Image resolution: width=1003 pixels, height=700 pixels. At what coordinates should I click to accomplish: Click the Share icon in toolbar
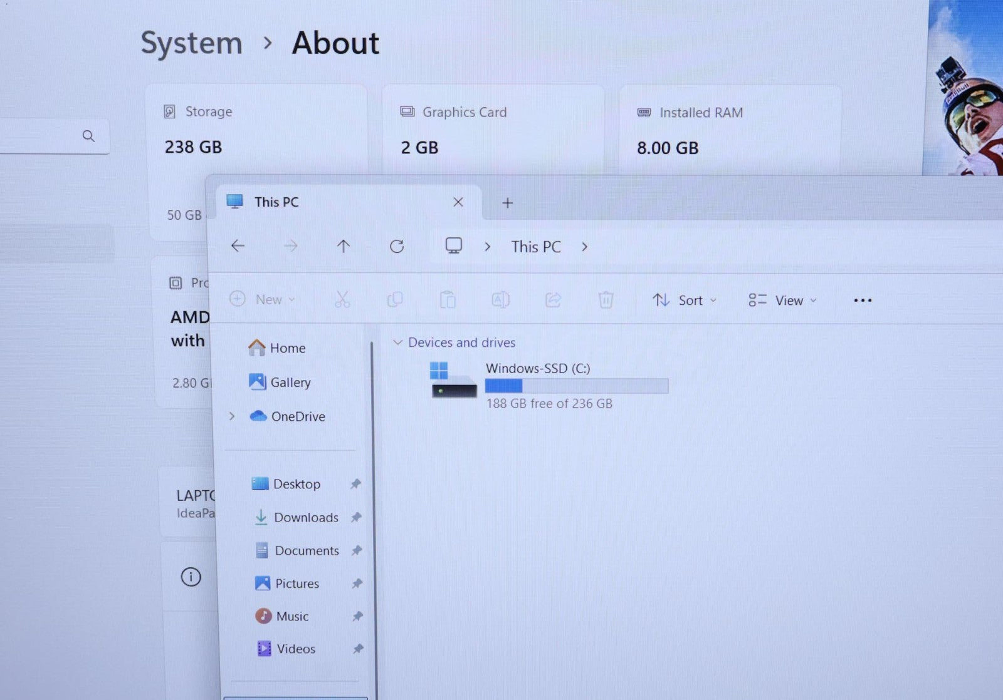pyautogui.click(x=553, y=300)
